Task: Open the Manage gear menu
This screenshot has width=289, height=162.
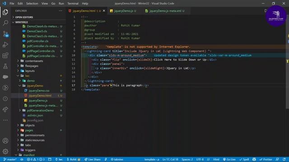Action: pos(5,151)
